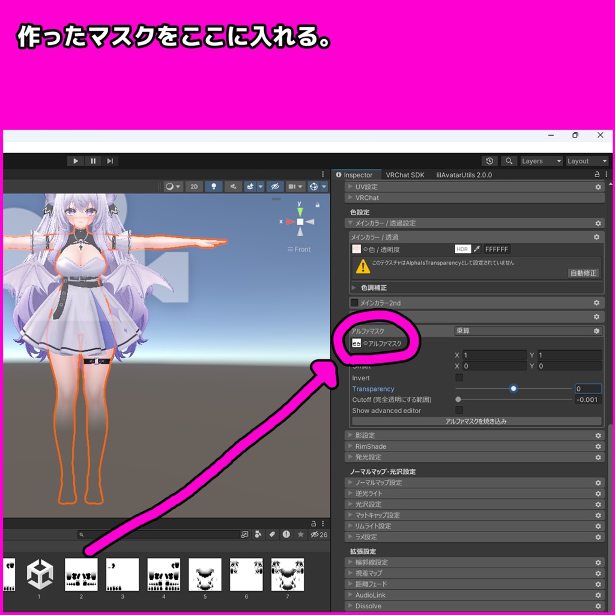Click the main color texture thumbnail
615x615 pixels.
pos(356,249)
